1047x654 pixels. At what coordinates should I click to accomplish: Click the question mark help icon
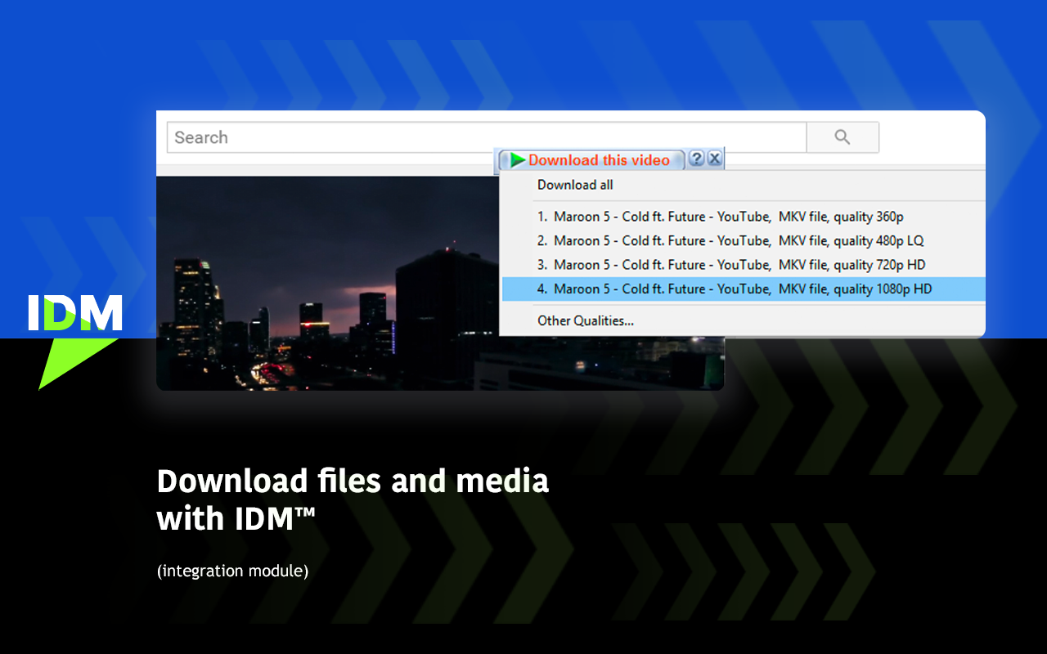pyautogui.click(x=696, y=159)
